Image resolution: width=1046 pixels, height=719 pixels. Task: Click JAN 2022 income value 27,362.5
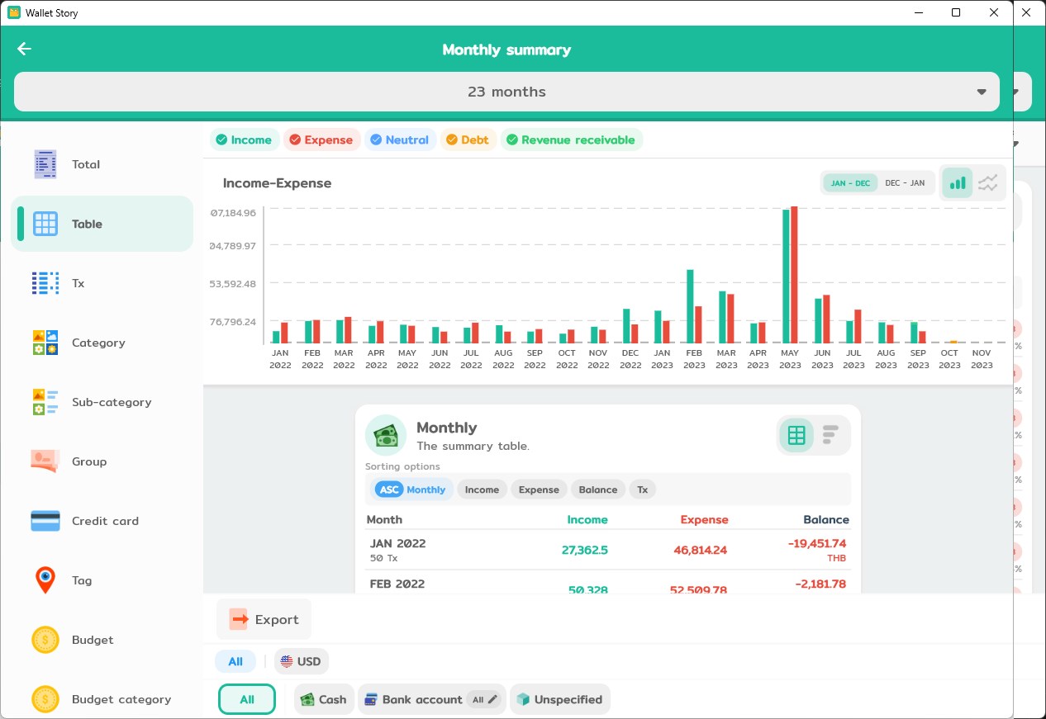pos(584,550)
